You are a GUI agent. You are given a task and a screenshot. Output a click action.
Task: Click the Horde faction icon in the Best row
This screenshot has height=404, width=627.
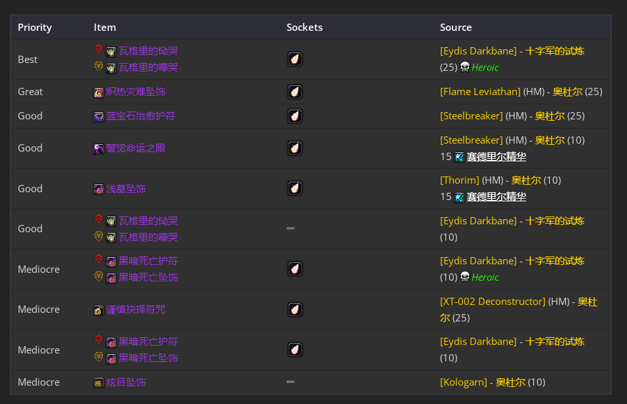point(98,50)
